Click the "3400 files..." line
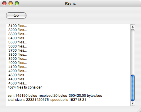141x112 pixels. tap(18, 38)
